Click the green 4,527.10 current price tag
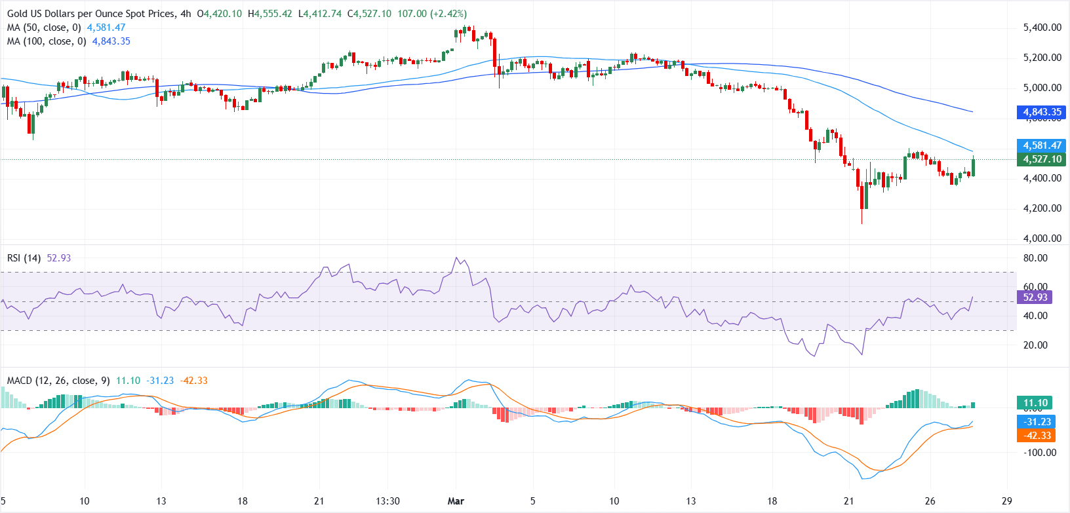The image size is (1070, 513). [x=1041, y=159]
